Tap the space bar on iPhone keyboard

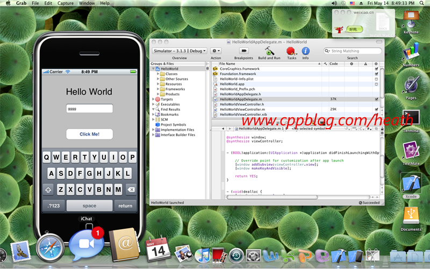tap(89, 206)
